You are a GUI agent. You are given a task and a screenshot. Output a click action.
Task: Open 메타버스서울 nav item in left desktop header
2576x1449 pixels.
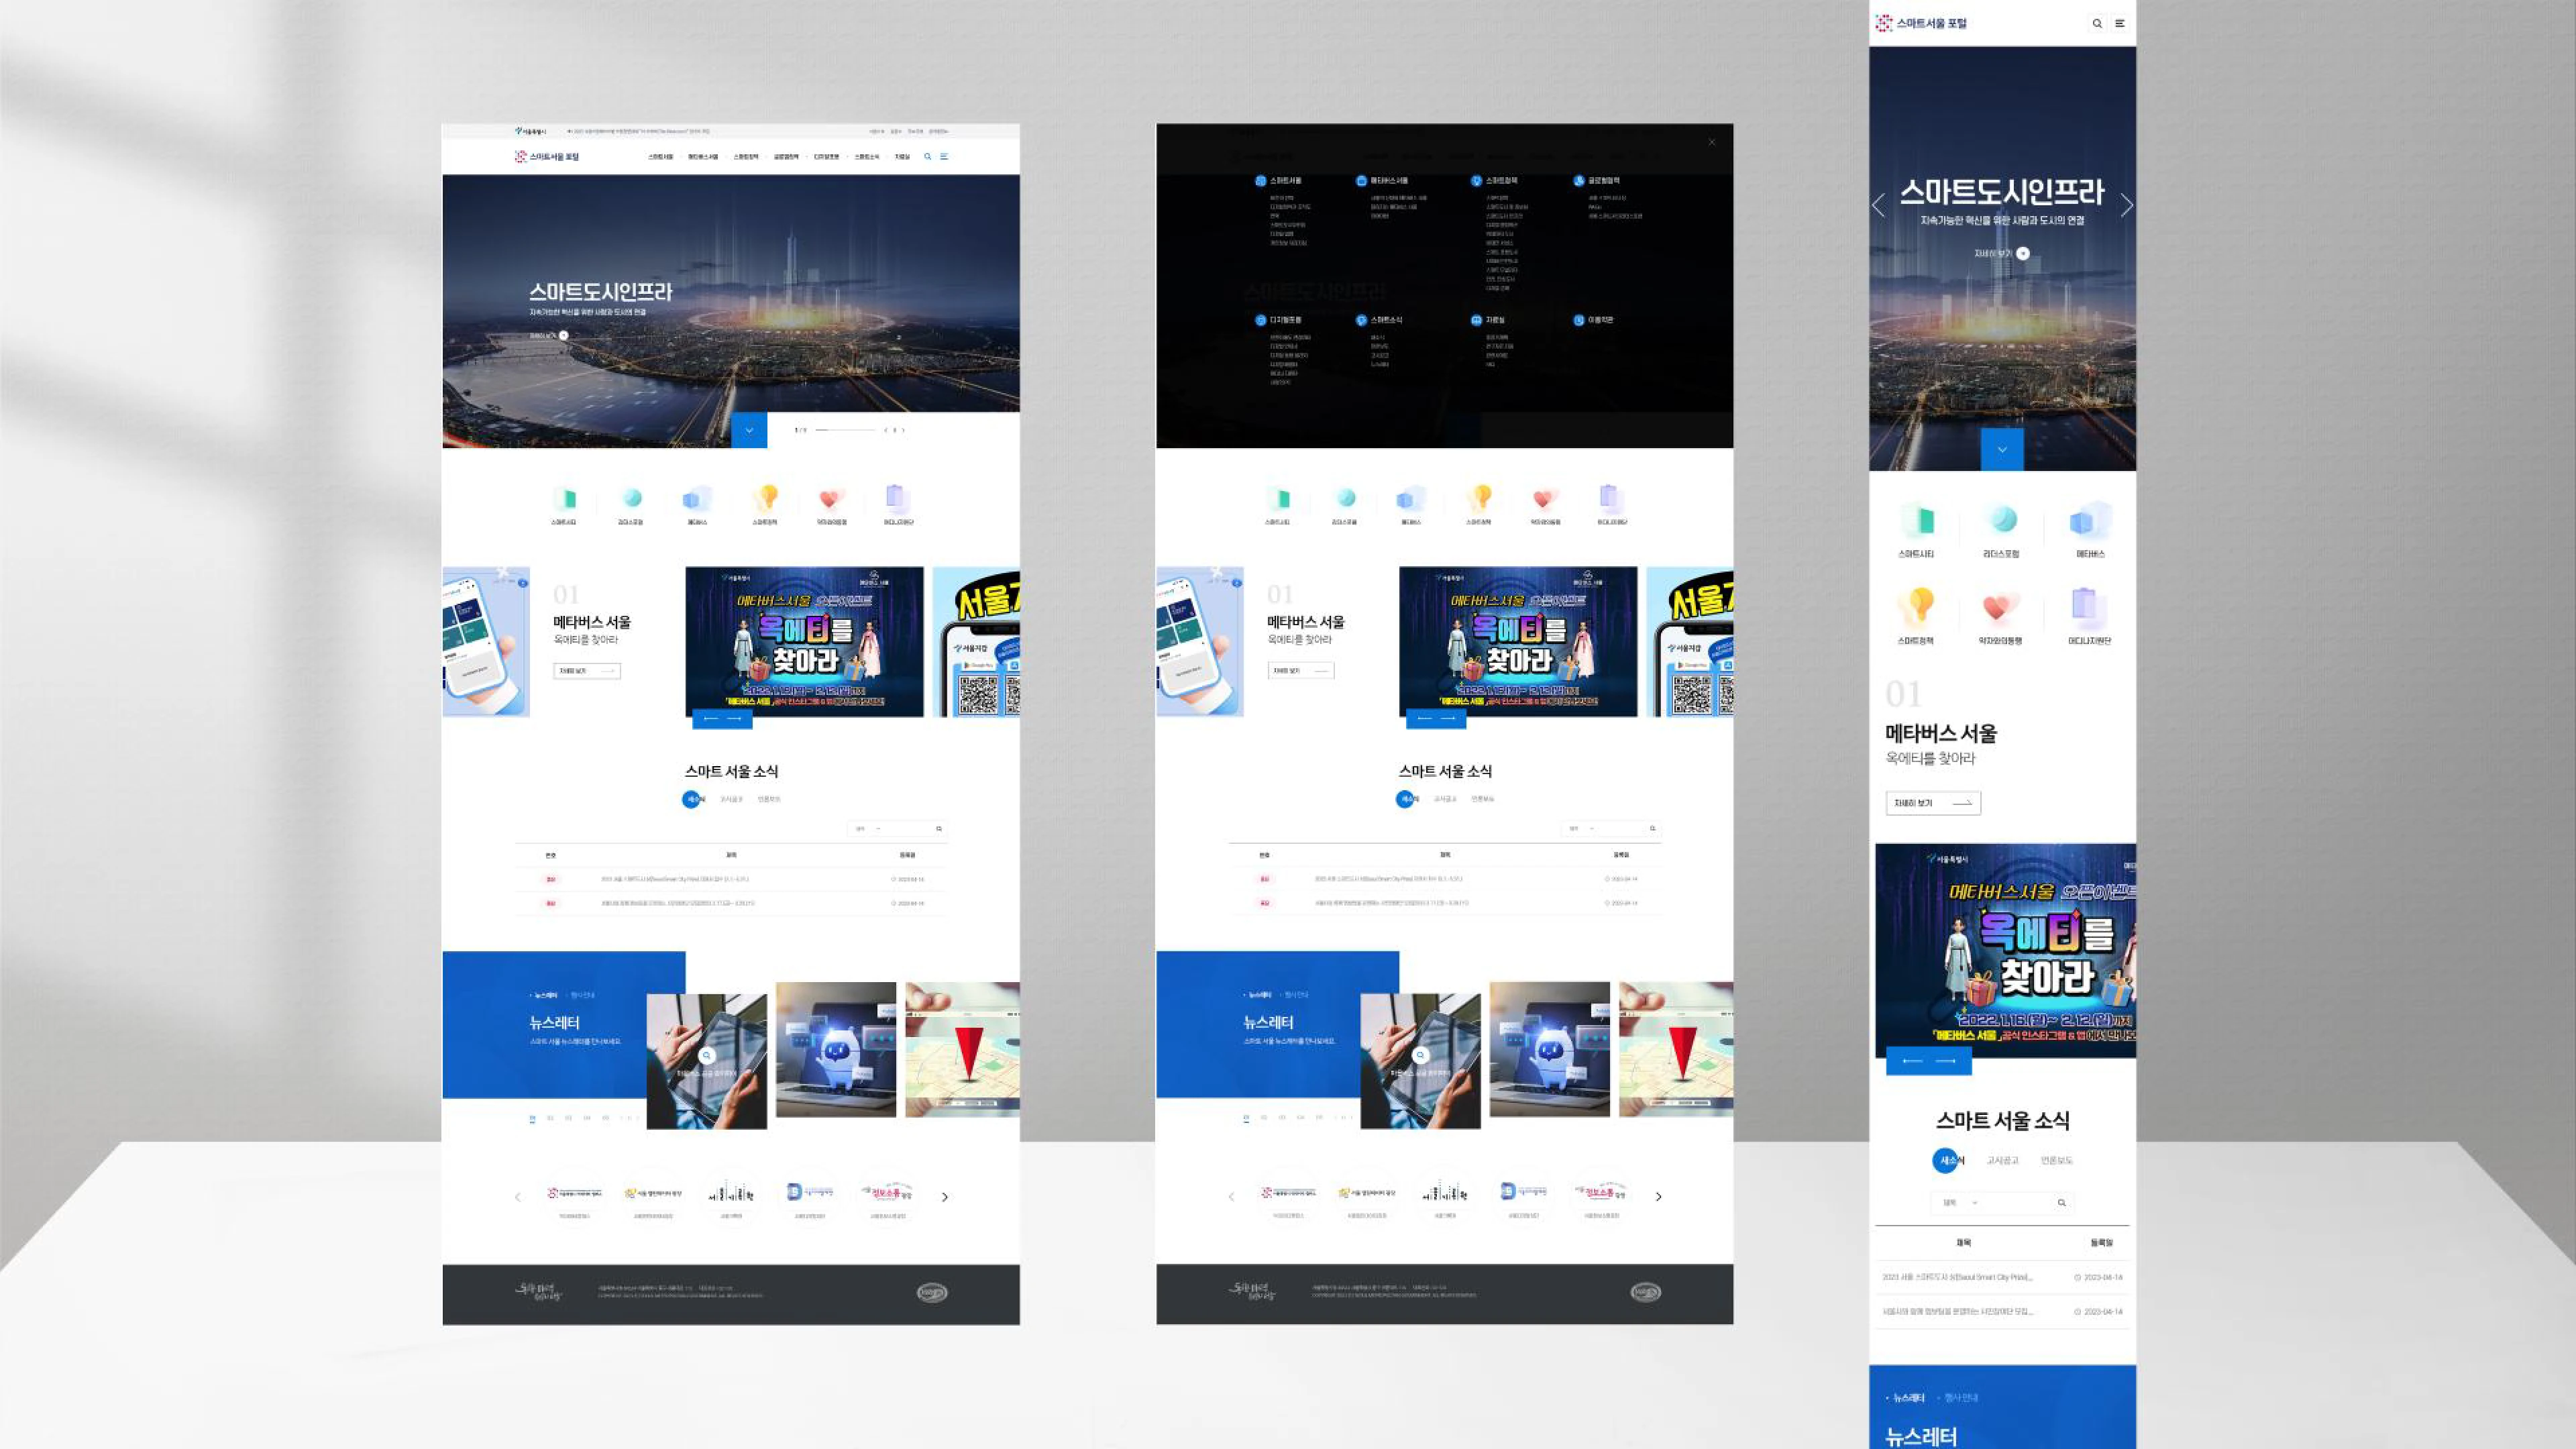coord(703,157)
